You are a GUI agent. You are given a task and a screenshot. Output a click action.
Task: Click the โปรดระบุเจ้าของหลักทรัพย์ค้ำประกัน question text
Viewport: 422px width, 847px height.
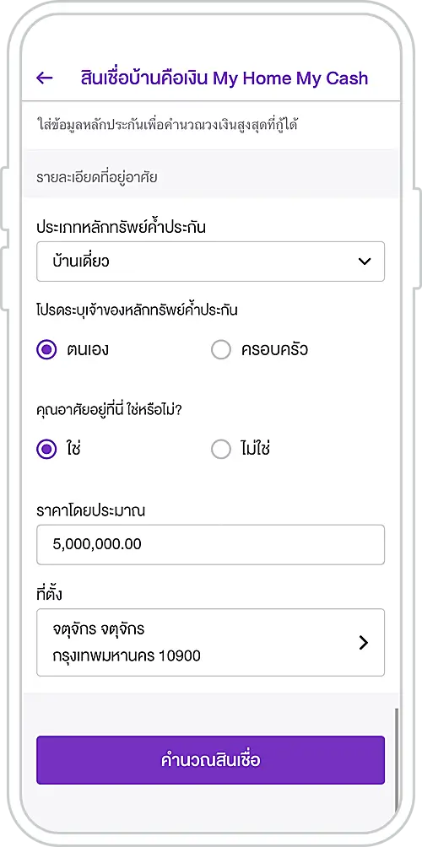(x=138, y=310)
